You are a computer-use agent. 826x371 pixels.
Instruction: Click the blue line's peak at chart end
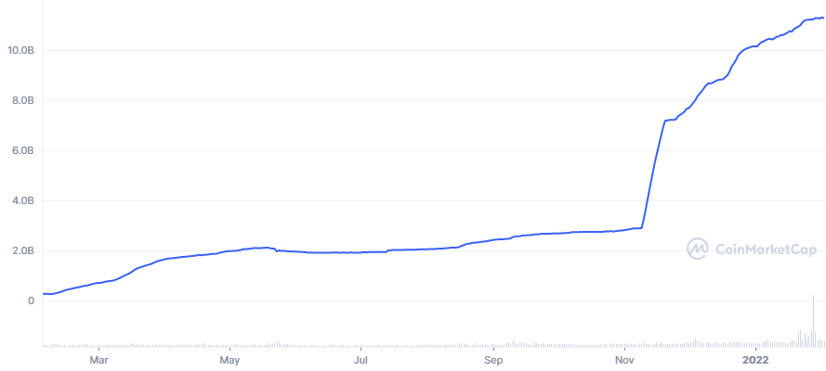click(x=820, y=18)
